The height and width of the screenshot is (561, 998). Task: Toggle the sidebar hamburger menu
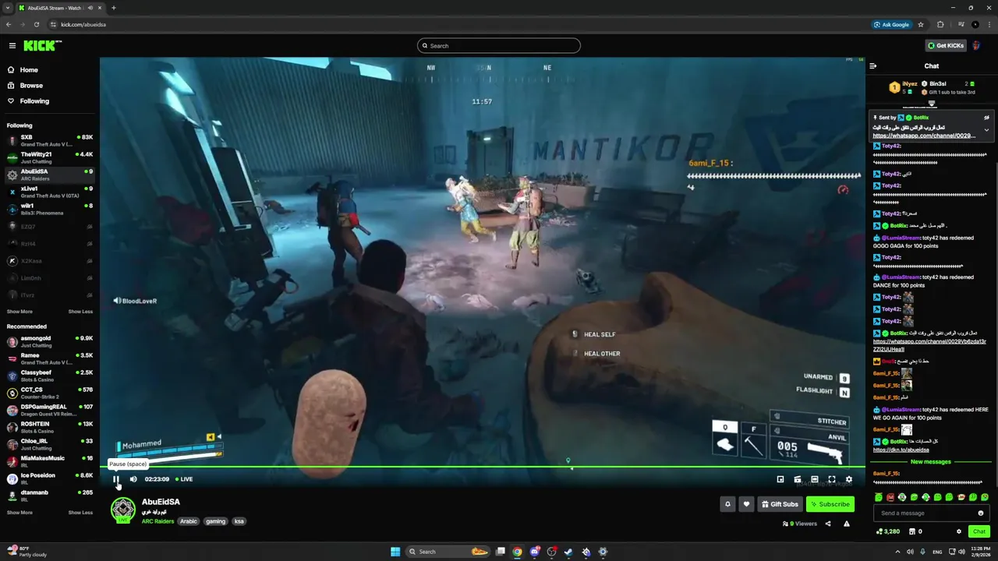[x=12, y=45]
